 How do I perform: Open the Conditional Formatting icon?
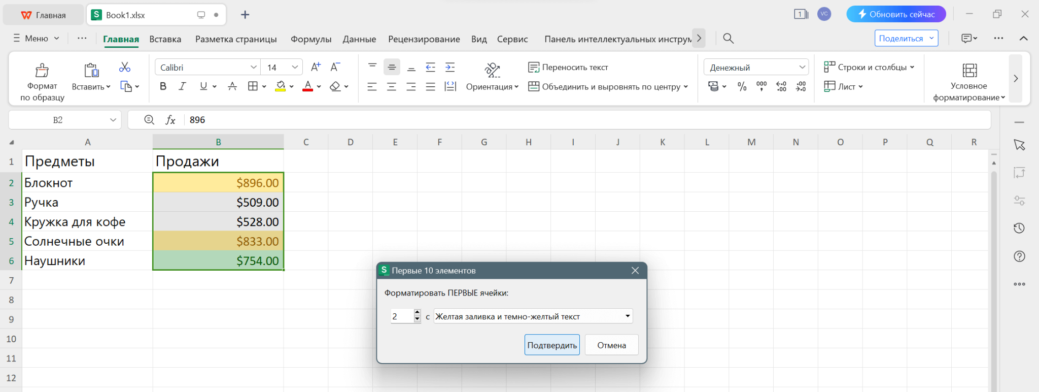(x=969, y=71)
